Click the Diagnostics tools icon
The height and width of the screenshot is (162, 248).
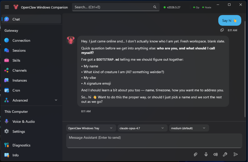tap(6, 145)
